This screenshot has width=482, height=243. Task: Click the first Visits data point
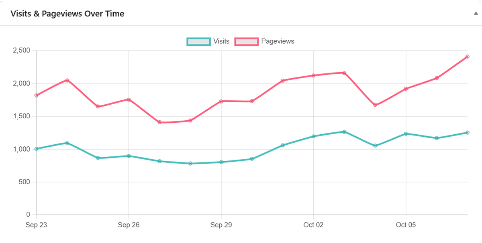tap(36, 148)
